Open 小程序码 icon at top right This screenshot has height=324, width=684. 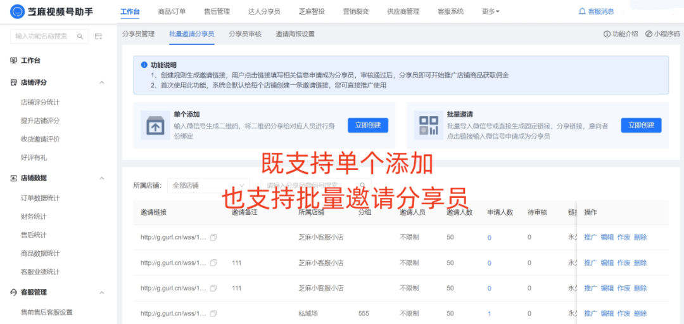(x=649, y=34)
